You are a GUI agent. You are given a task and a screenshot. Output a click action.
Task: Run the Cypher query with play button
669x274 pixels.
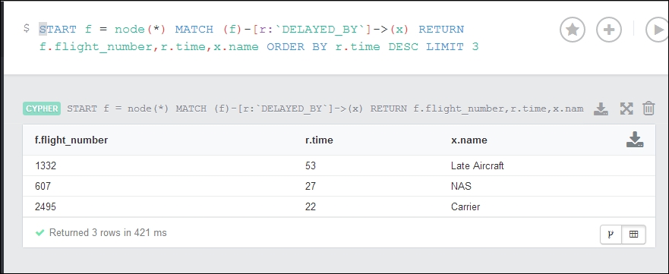click(x=657, y=30)
